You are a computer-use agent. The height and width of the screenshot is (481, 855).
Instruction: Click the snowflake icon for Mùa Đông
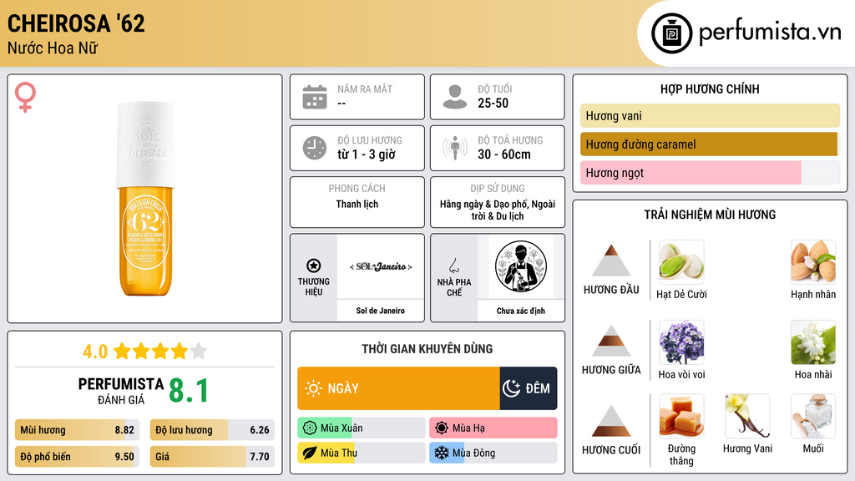(442, 453)
